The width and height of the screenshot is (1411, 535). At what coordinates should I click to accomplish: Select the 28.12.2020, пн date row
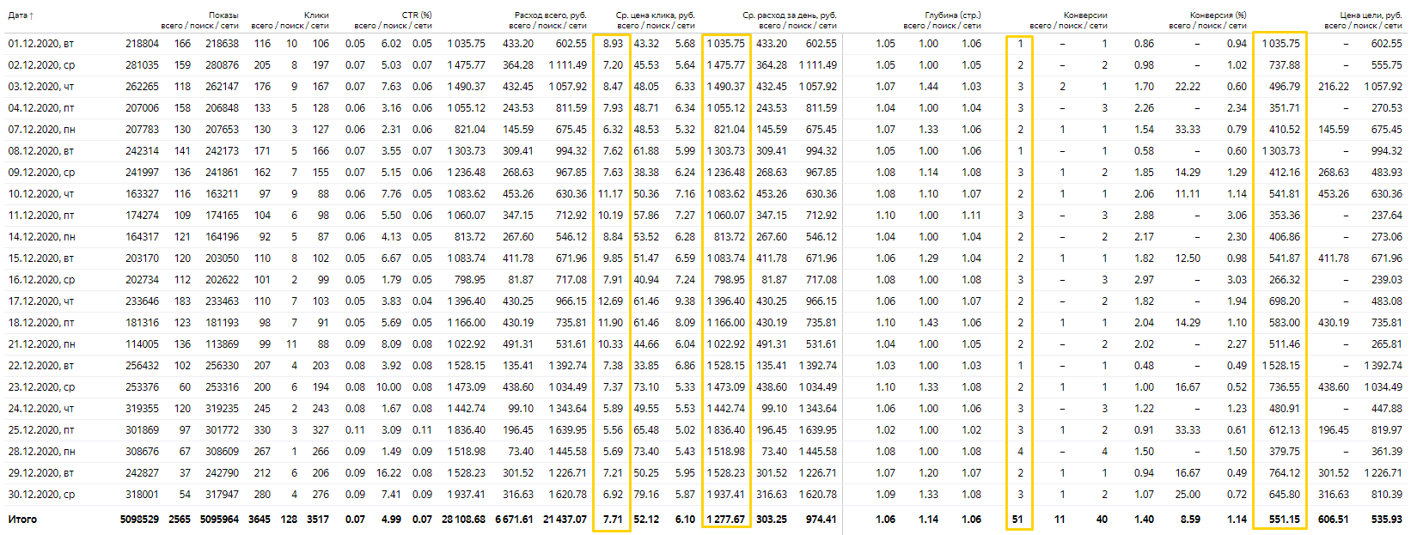42,451
